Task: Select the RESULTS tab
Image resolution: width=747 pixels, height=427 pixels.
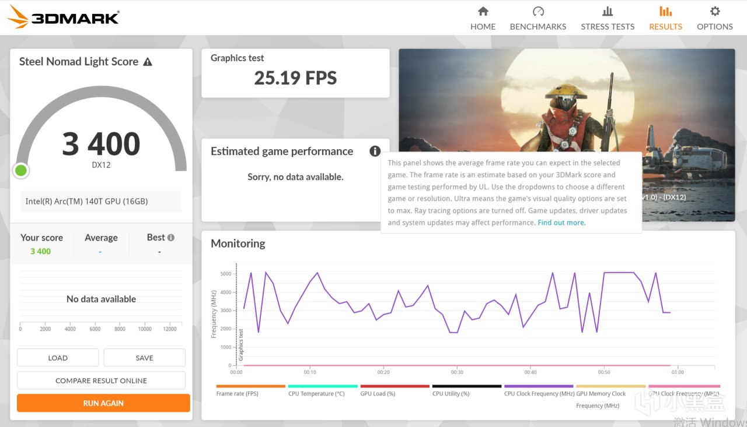Action: pyautogui.click(x=665, y=18)
